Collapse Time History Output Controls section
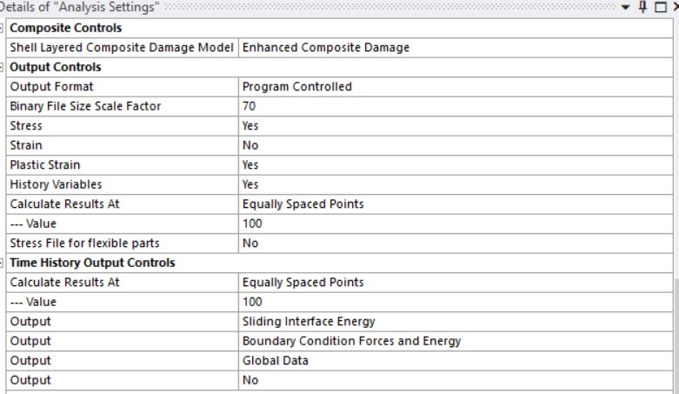 coord(2,263)
